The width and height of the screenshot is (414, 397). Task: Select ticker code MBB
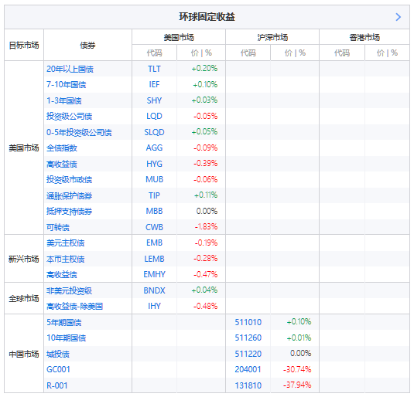point(154,211)
